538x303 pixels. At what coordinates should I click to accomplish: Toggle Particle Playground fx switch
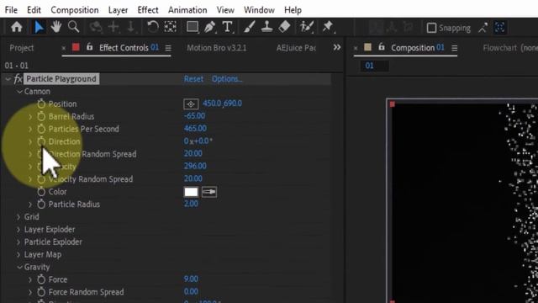coord(18,79)
